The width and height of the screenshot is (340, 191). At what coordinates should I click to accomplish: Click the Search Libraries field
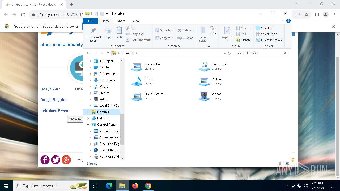[261, 53]
